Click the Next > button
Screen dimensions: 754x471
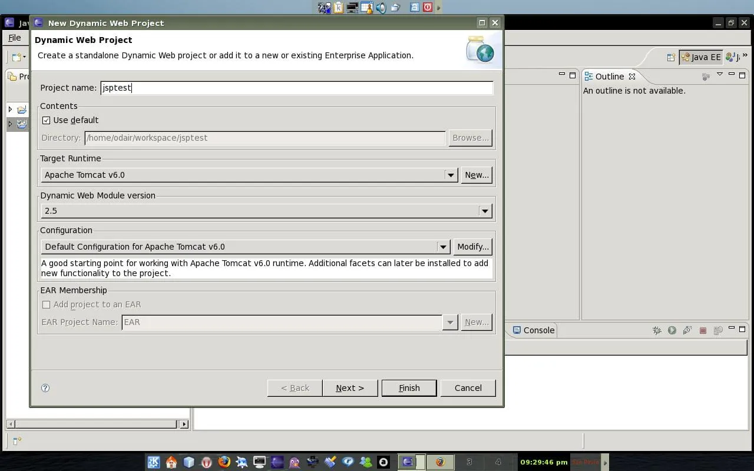coord(350,388)
